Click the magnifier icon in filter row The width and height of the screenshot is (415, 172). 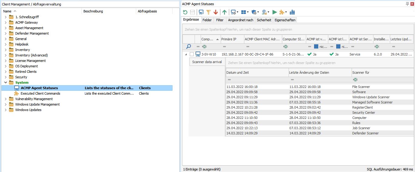pyautogui.click(x=189, y=46)
